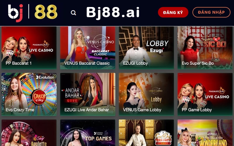Image resolution: width=234 pixels, height=146 pixels.
Task: Click the bj88 logo in header
Action: [x=33, y=13]
